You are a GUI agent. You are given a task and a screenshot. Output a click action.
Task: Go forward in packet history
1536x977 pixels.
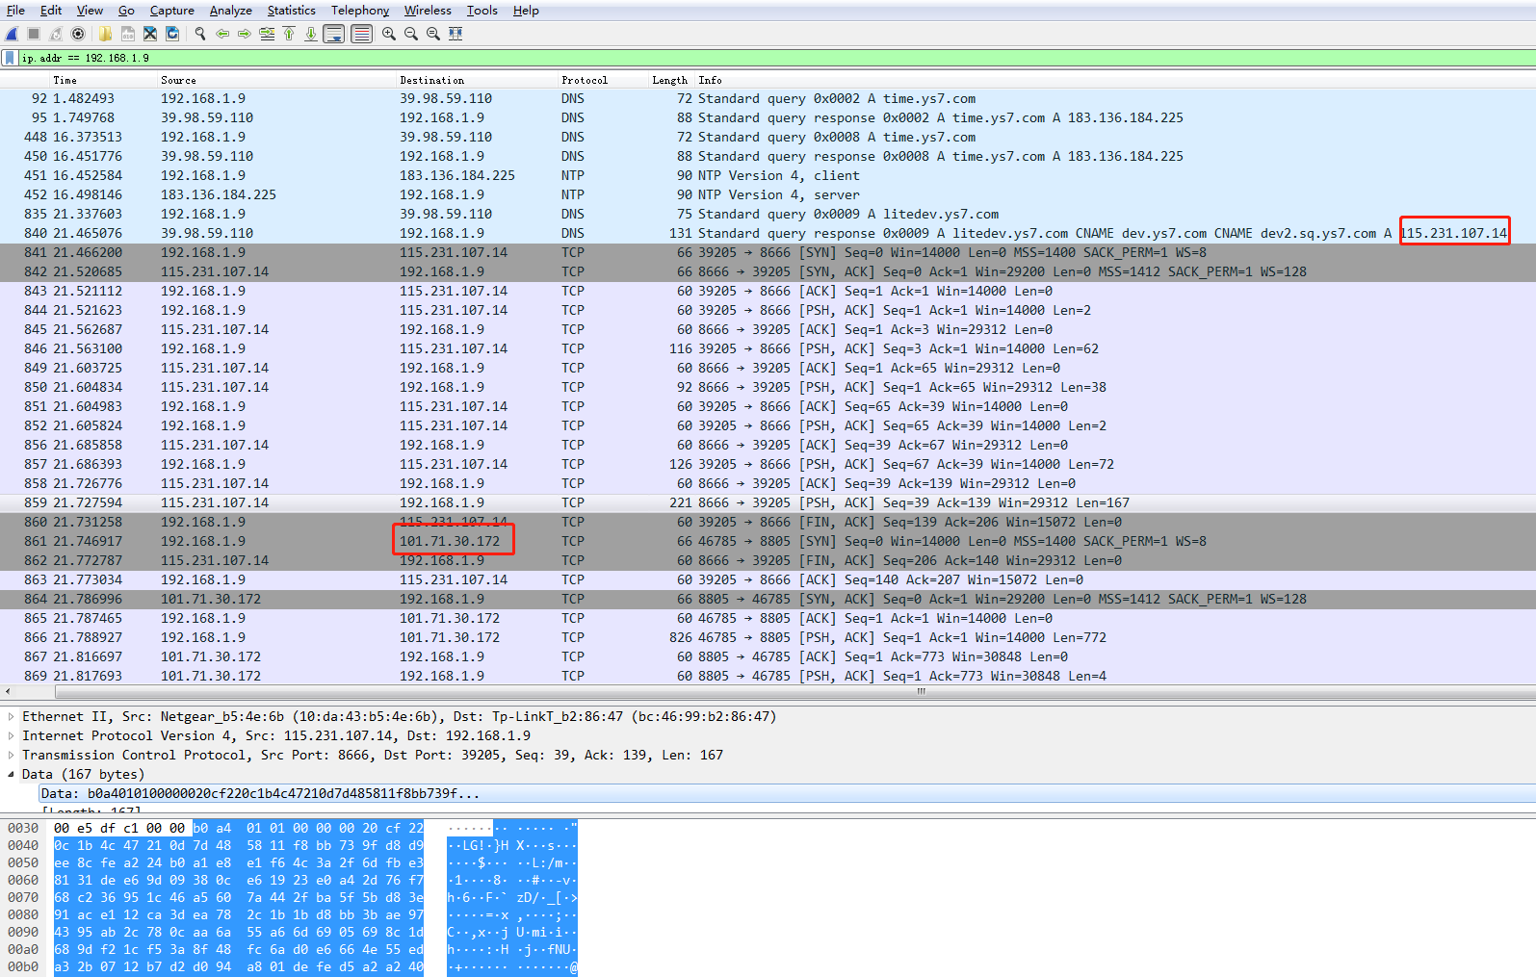[x=245, y=34]
